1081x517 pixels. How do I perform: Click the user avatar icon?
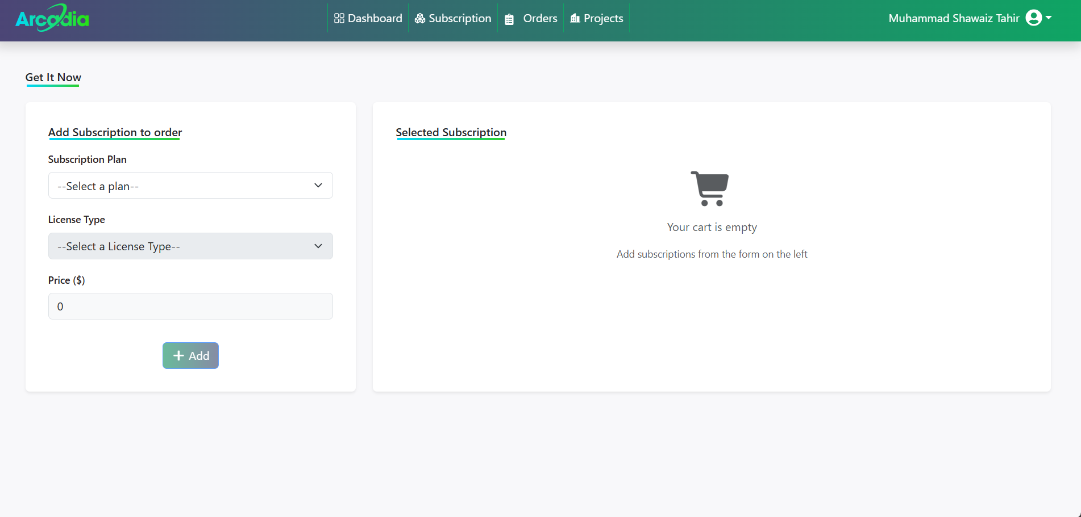tap(1033, 18)
